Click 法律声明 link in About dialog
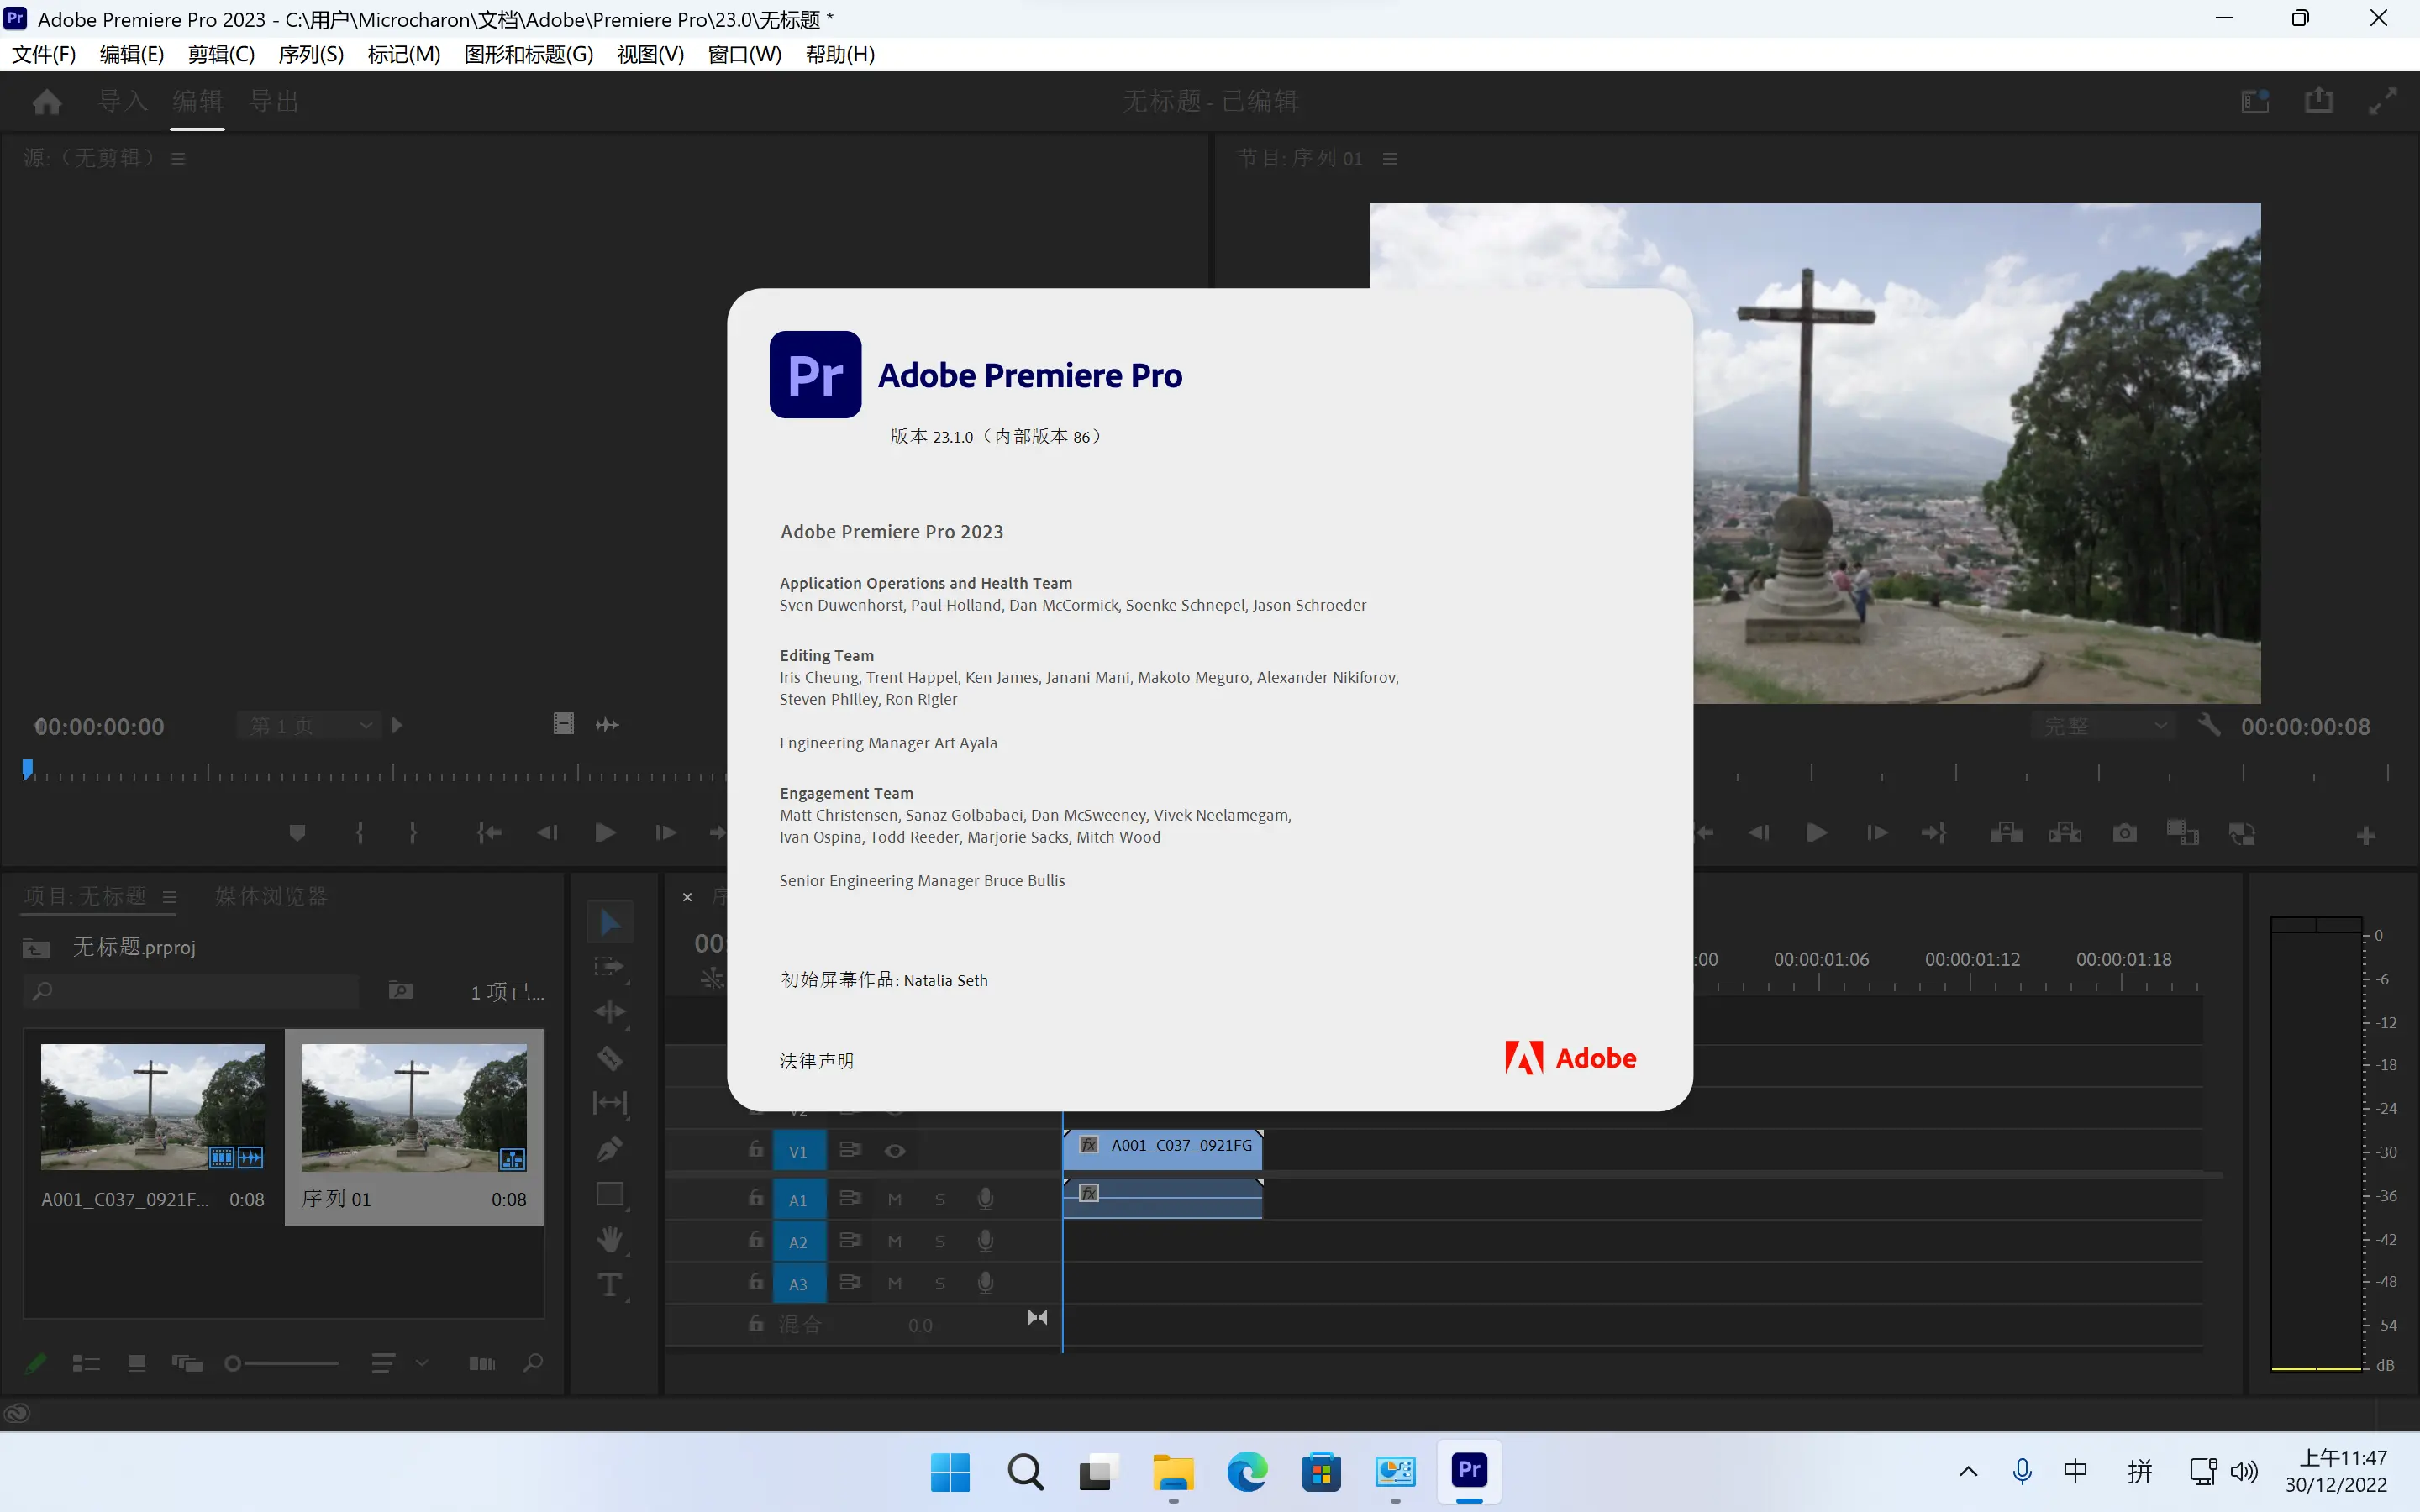Viewport: 2420px width, 1512px height. [817, 1060]
